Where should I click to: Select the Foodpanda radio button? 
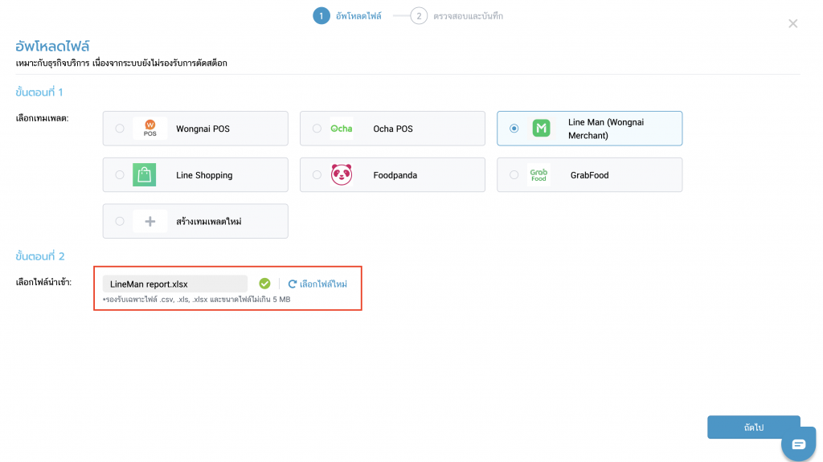(317, 175)
